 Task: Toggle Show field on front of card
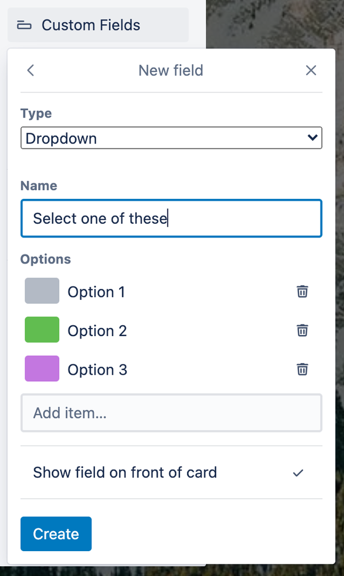171,472
